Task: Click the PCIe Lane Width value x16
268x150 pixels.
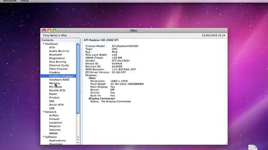Action: coord(114,55)
